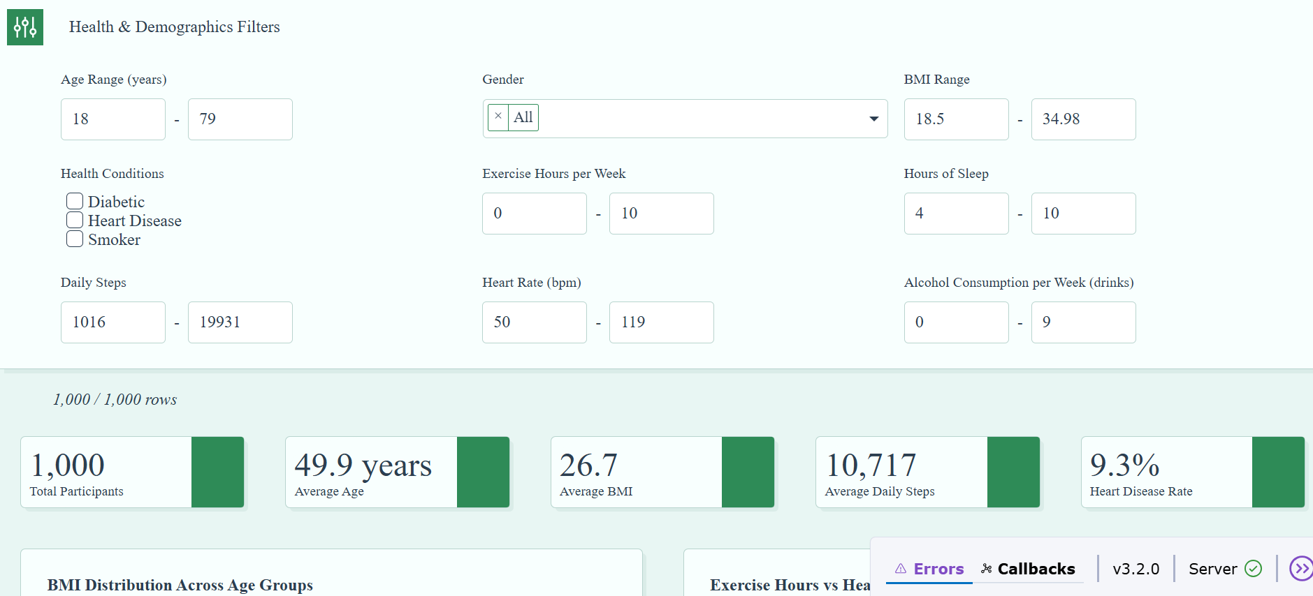Open the Callbacks graph in debug menu
Image resolution: width=1313 pixels, height=596 pixels.
[x=1028, y=569]
